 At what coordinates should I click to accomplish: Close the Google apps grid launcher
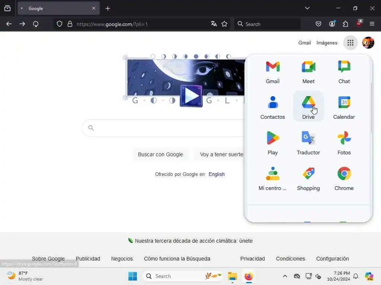pos(350,43)
